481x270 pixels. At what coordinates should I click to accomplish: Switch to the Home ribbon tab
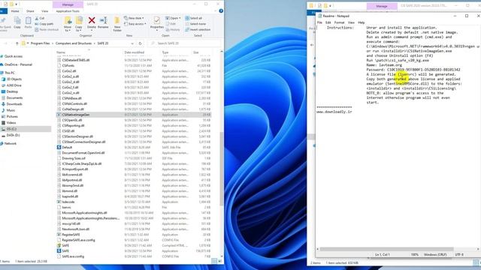pos(15,11)
